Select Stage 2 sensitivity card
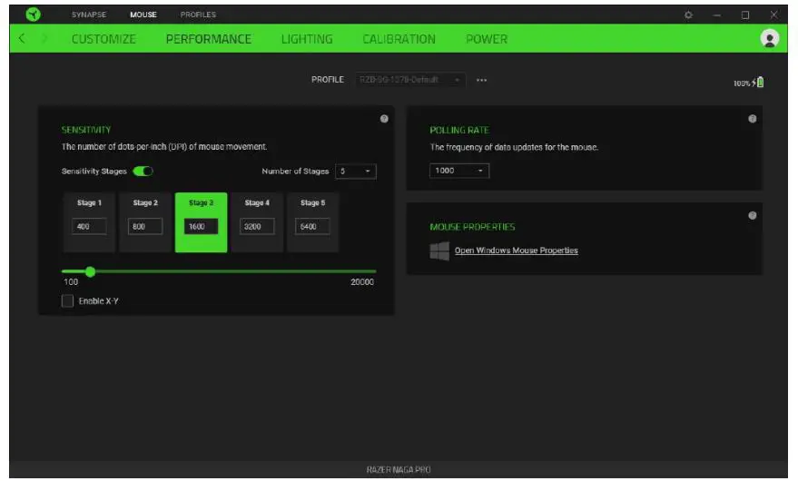 tap(145, 222)
